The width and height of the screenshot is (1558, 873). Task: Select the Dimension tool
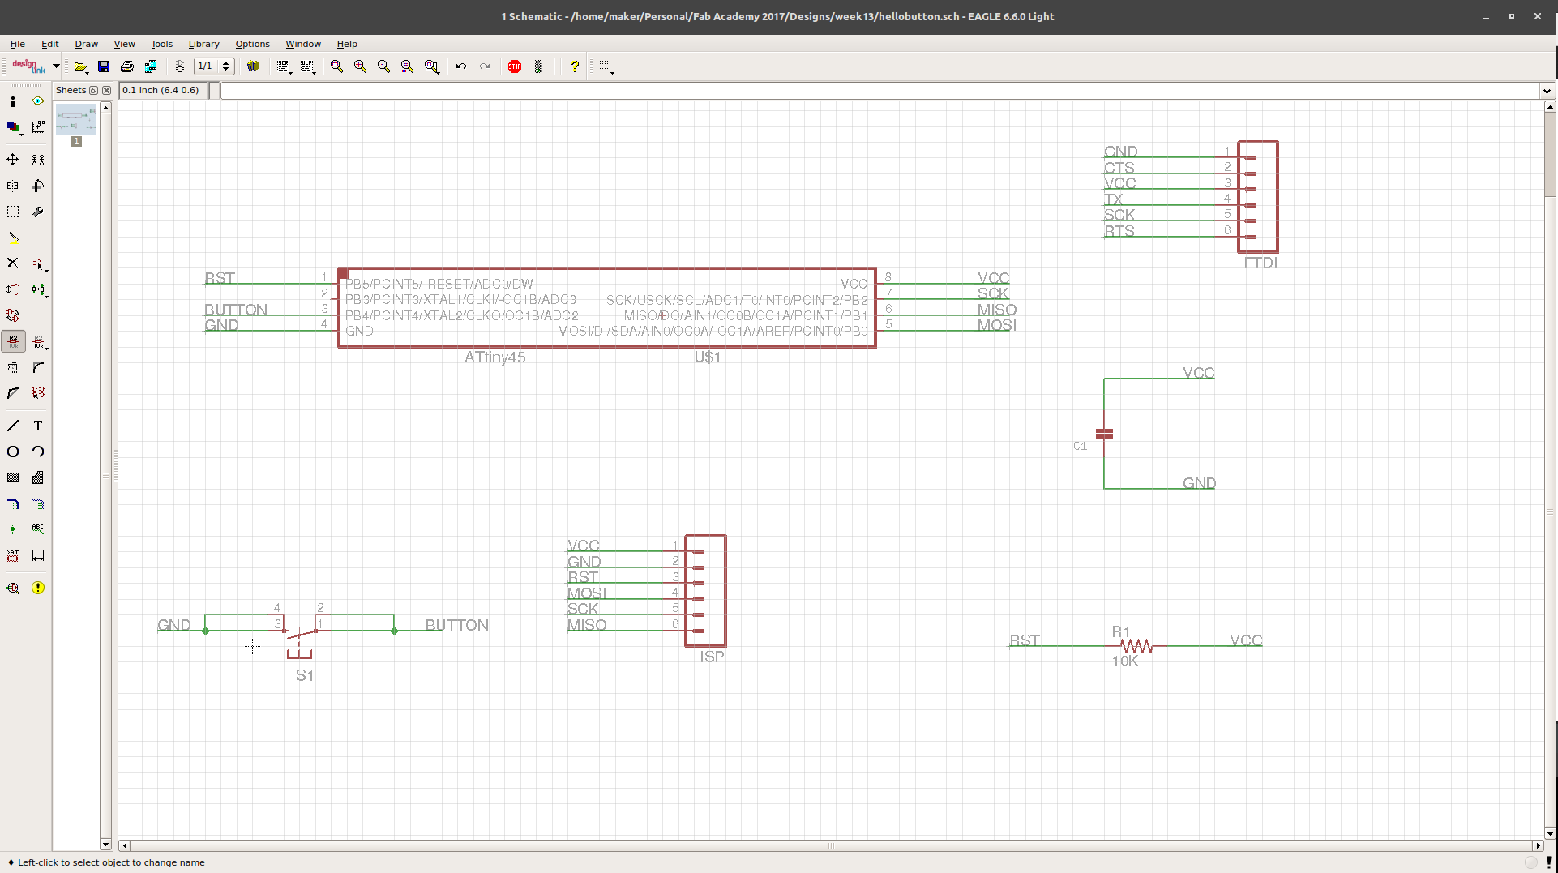point(38,555)
